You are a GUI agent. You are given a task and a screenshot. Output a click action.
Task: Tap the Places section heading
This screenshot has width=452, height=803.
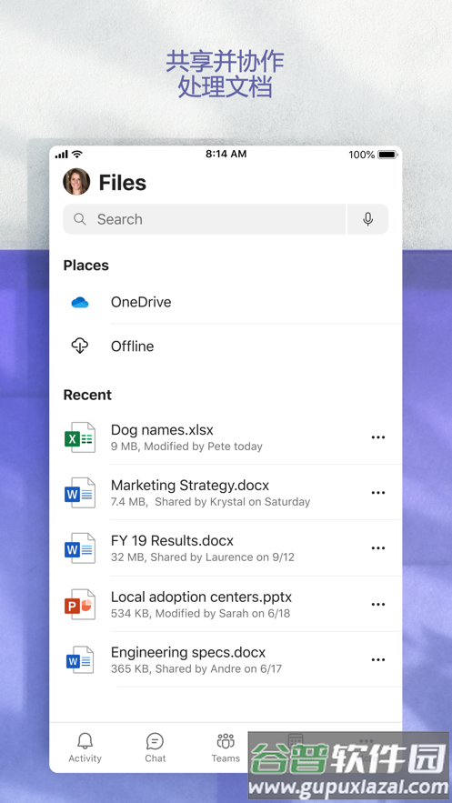[86, 266]
